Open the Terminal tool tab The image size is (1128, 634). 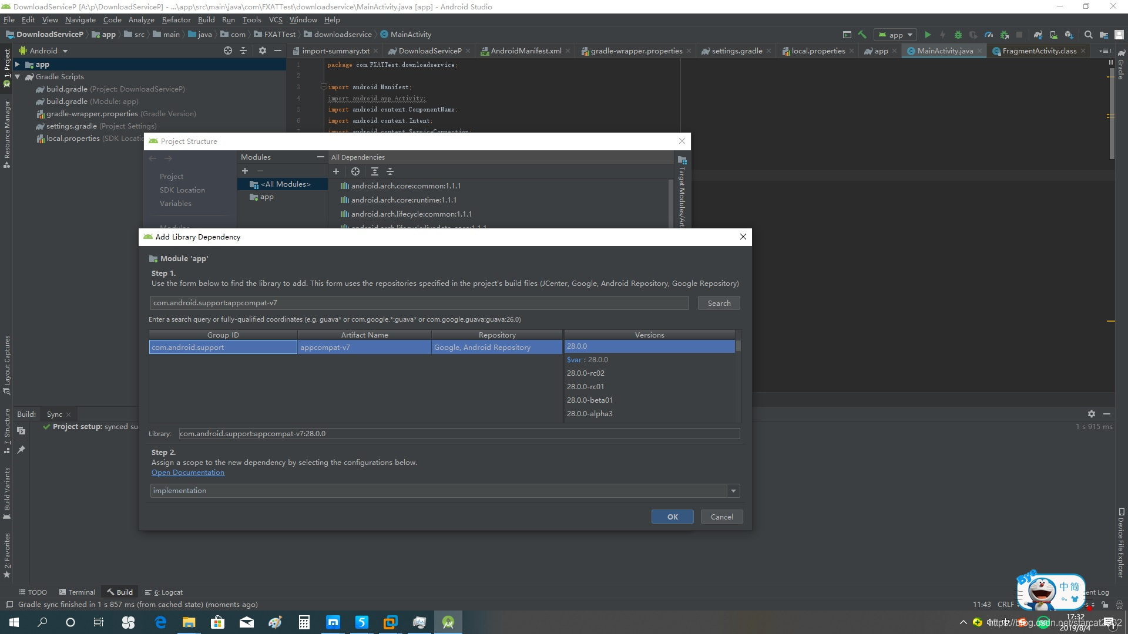click(x=77, y=592)
